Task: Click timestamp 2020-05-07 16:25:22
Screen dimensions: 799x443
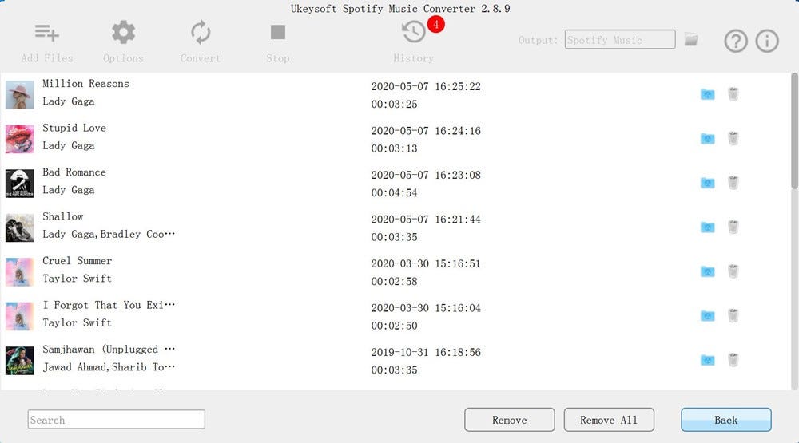Action: click(x=426, y=86)
